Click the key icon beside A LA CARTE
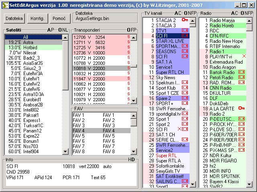The image size is (257, 192). click(x=241, y=108)
